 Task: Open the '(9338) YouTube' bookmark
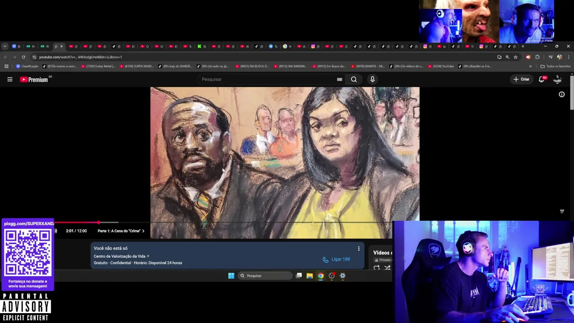441,66
